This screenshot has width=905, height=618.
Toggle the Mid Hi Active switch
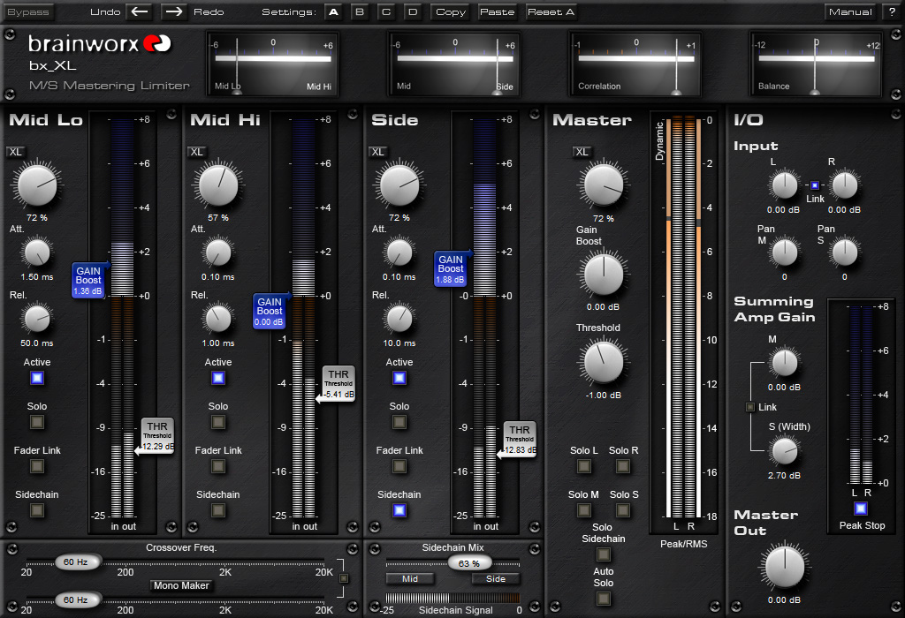(x=218, y=378)
